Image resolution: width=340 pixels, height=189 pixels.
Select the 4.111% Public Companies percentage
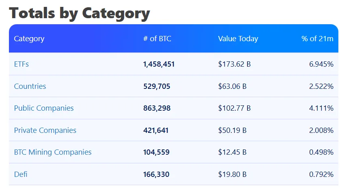(x=321, y=108)
